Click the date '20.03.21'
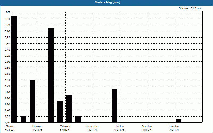 (147, 130)
